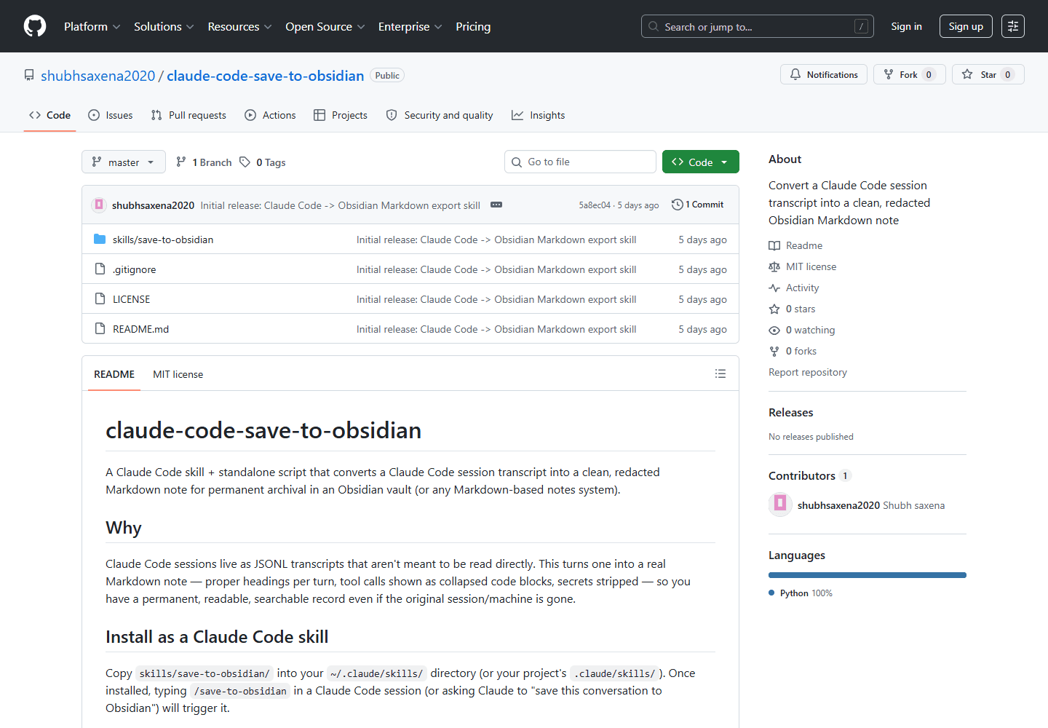Click the contributor avatar for shubhsaxena2020
The width and height of the screenshot is (1048, 728).
click(x=780, y=505)
